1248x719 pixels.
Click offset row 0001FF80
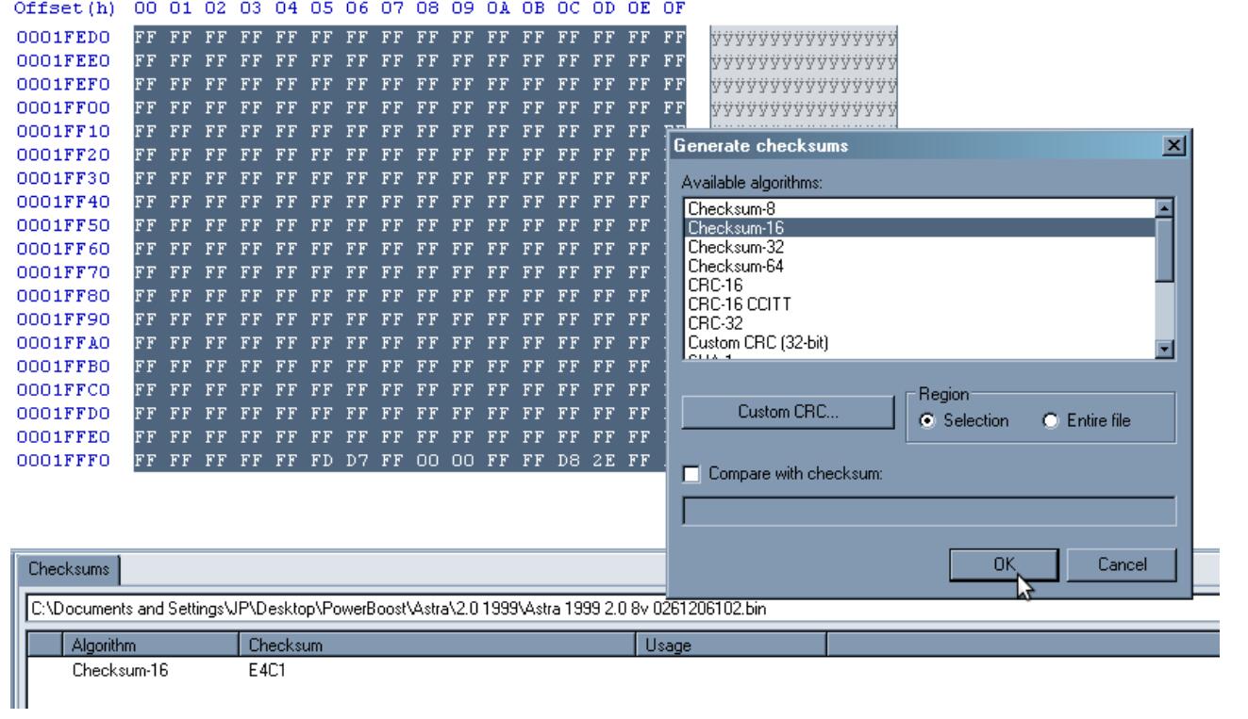[62, 297]
